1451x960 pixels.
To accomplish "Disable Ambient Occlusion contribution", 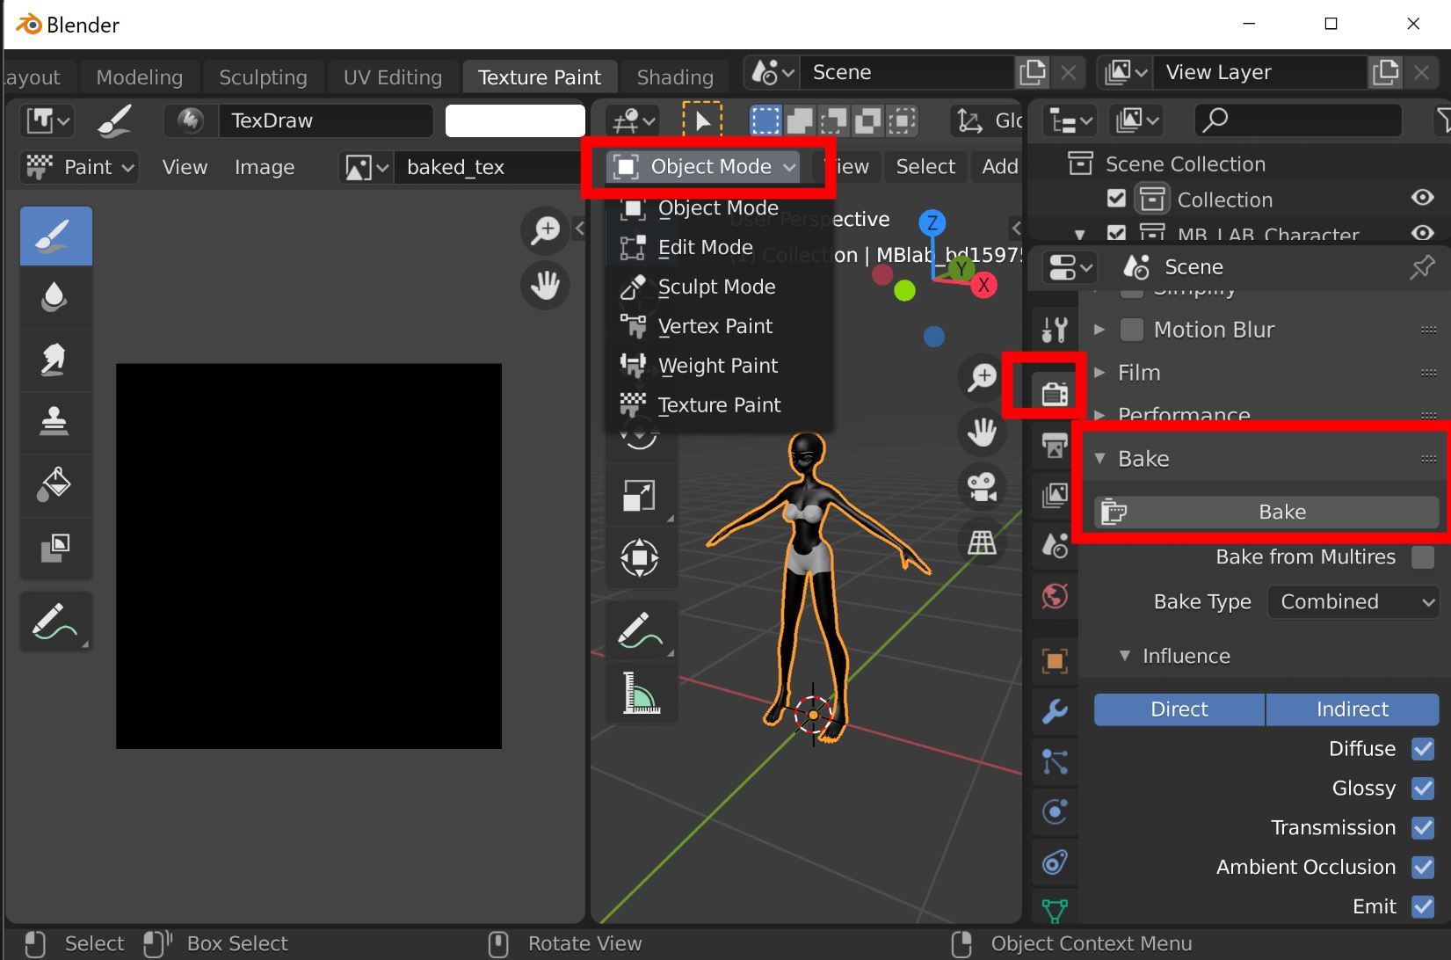I will tap(1423, 867).
